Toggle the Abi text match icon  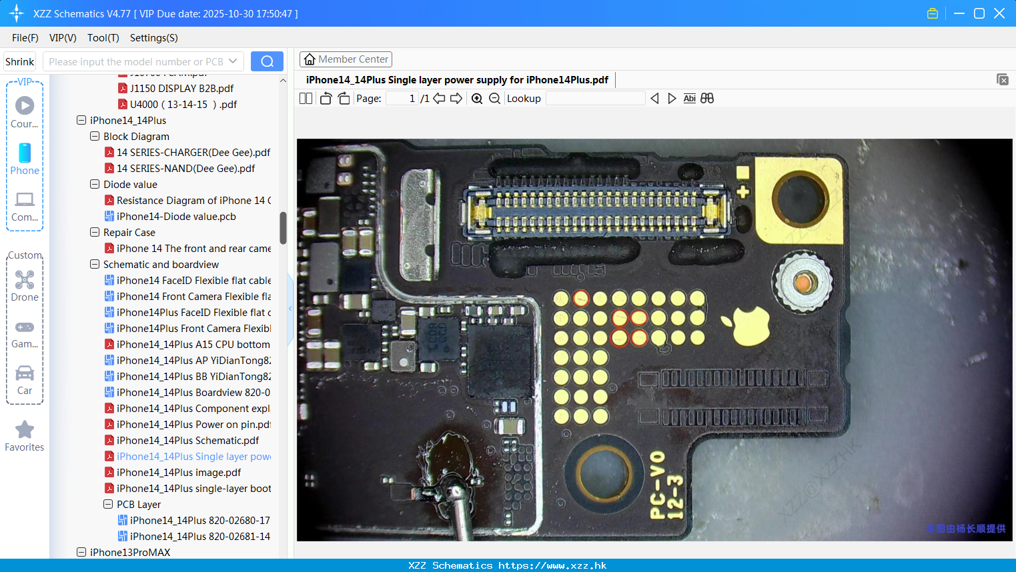tap(689, 98)
